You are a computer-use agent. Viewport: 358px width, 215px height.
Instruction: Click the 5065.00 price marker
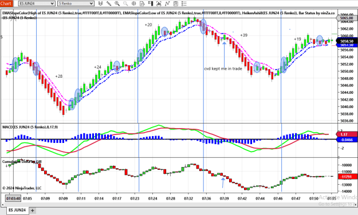pyautogui.click(x=347, y=18)
